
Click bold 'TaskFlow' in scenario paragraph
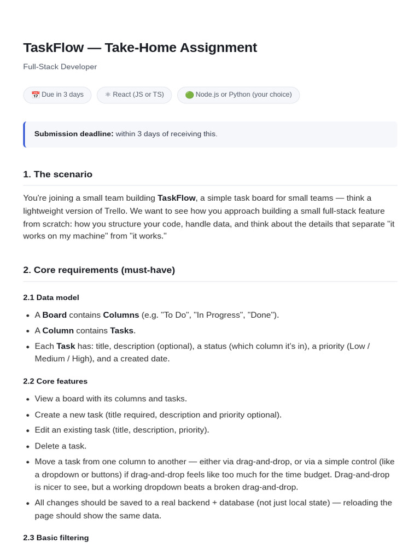[x=177, y=198]
